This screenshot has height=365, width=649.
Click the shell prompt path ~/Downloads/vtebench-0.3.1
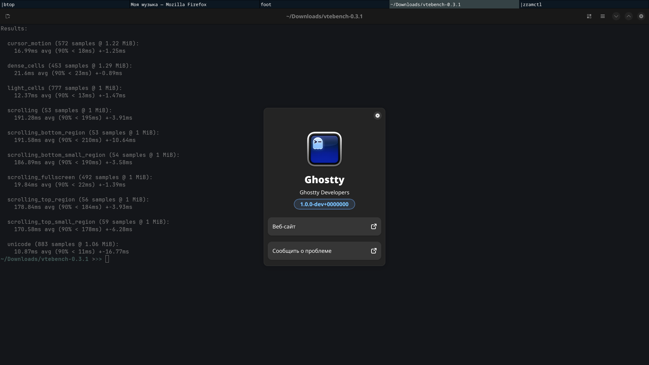coord(45,259)
